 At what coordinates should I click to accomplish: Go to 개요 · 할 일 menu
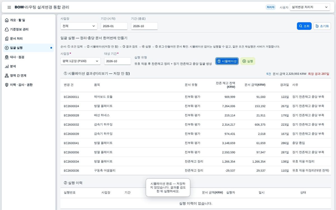pyautogui.click(x=29, y=20)
